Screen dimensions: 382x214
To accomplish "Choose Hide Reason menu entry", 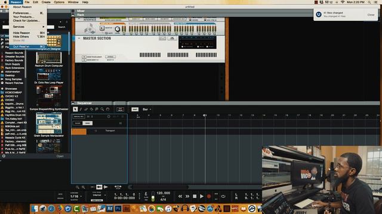I will (x=28, y=33).
